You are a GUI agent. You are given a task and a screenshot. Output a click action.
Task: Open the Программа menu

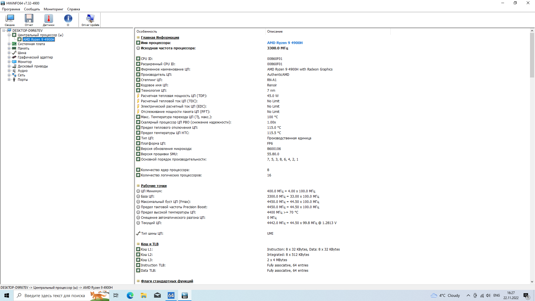coord(11,9)
